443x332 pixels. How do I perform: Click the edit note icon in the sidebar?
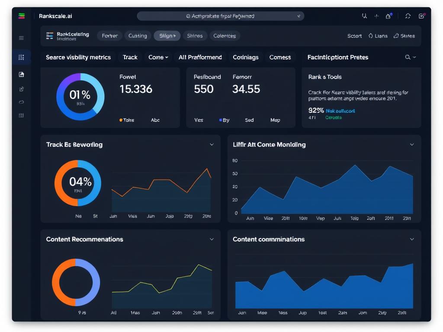coord(21,89)
